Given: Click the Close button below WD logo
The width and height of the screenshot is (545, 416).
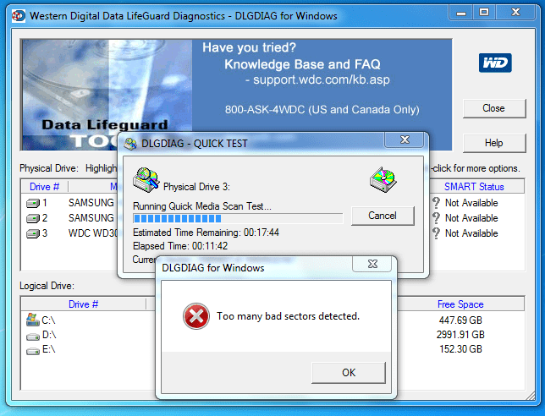Looking at the screenshot, I should pos(494,108).
